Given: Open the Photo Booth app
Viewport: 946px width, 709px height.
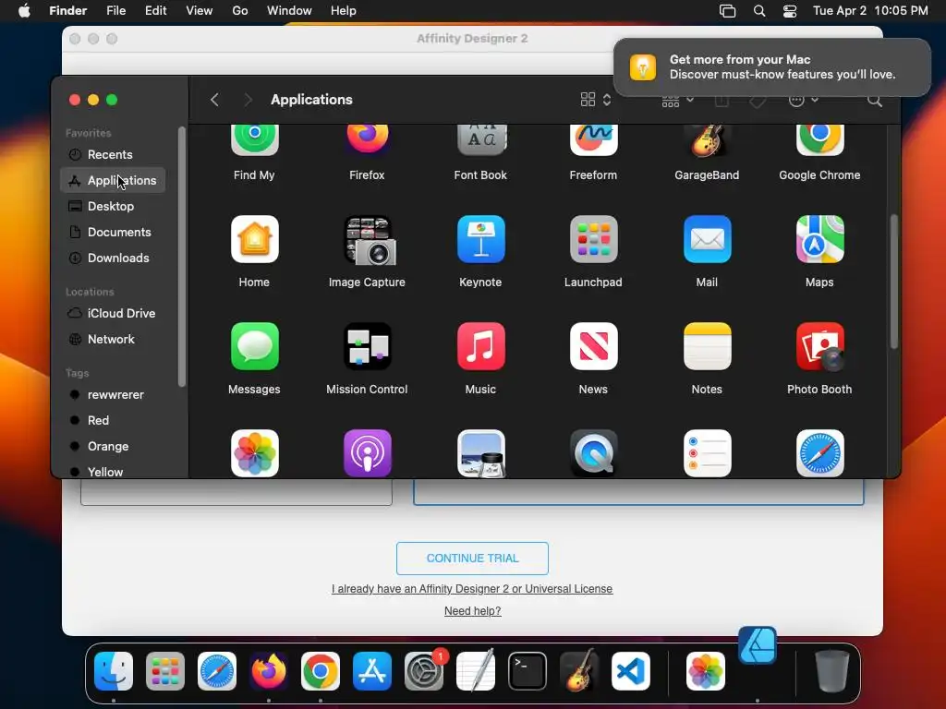Looking at the screenshot, I should [820, 346].
